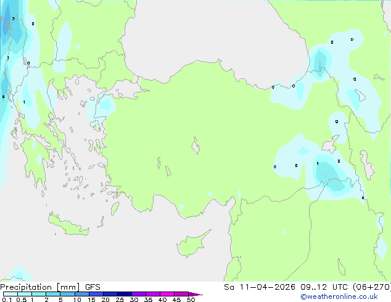Click the legend value label '25'
Image resolution: width=391 pixels, height=302 pixels.
click(120, 300)
